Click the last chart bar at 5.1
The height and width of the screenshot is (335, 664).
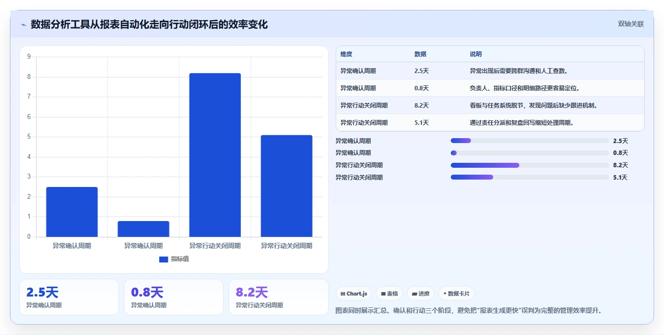tap(286, 186)
